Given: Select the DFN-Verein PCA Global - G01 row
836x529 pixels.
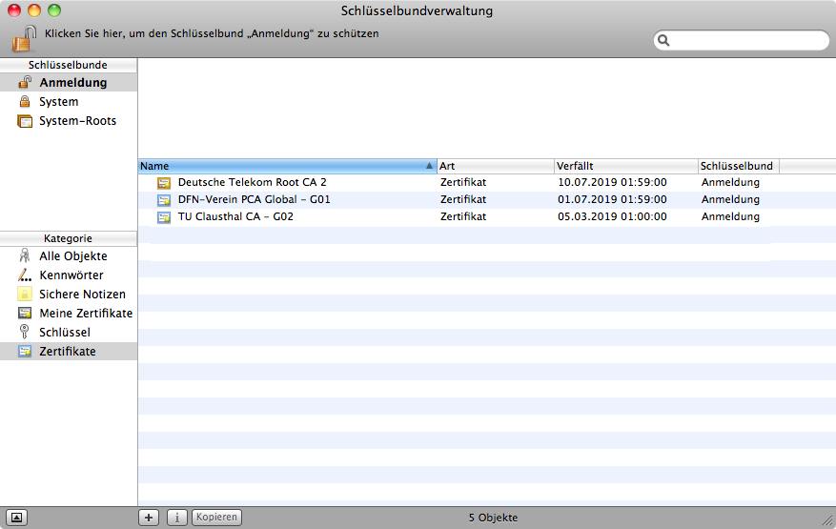Looking at the screenshot, I should (x=254, y=199).
